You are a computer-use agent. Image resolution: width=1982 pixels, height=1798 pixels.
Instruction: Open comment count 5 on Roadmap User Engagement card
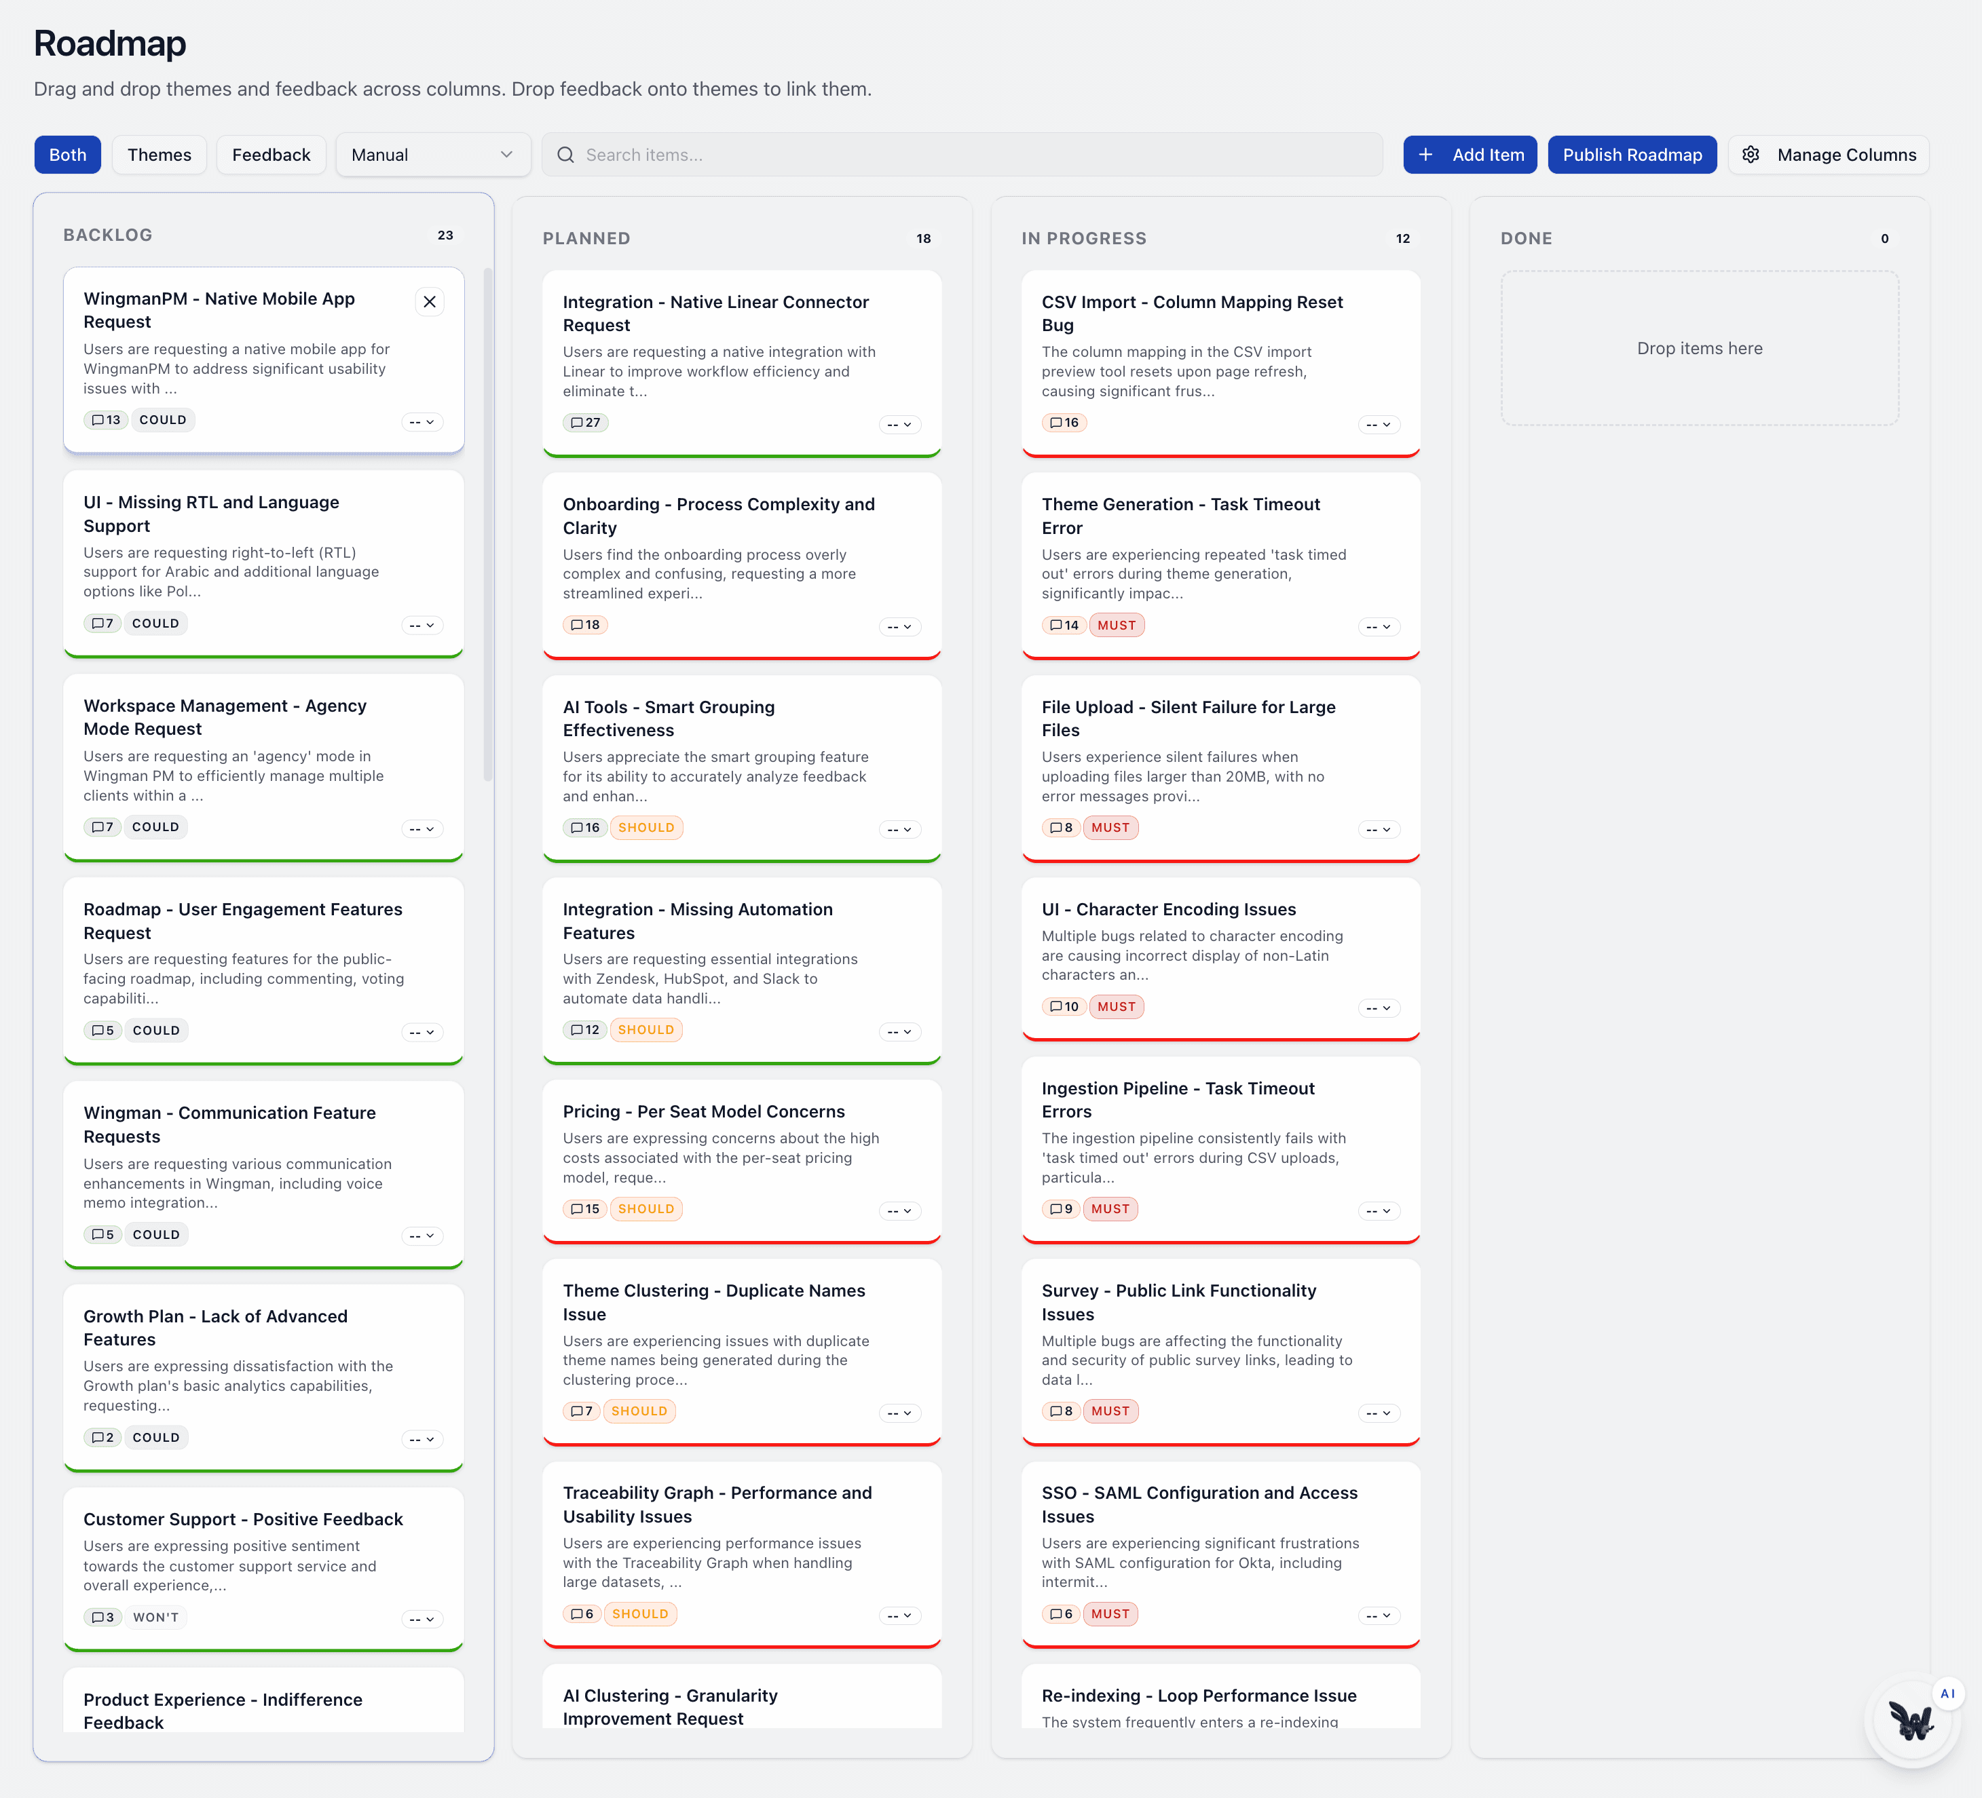point(103,1031)
